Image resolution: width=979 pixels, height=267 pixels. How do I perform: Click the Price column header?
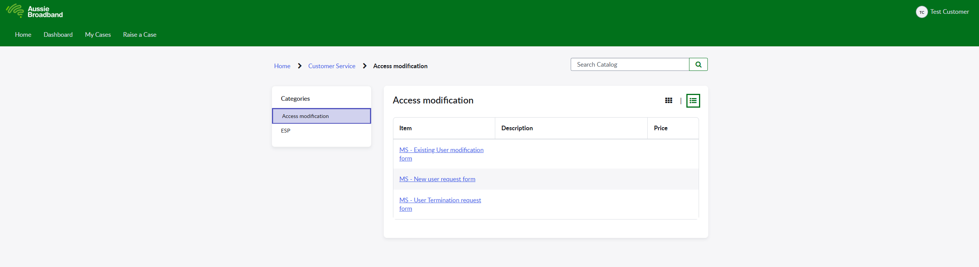pyautogui.click(x=660, y=128)
